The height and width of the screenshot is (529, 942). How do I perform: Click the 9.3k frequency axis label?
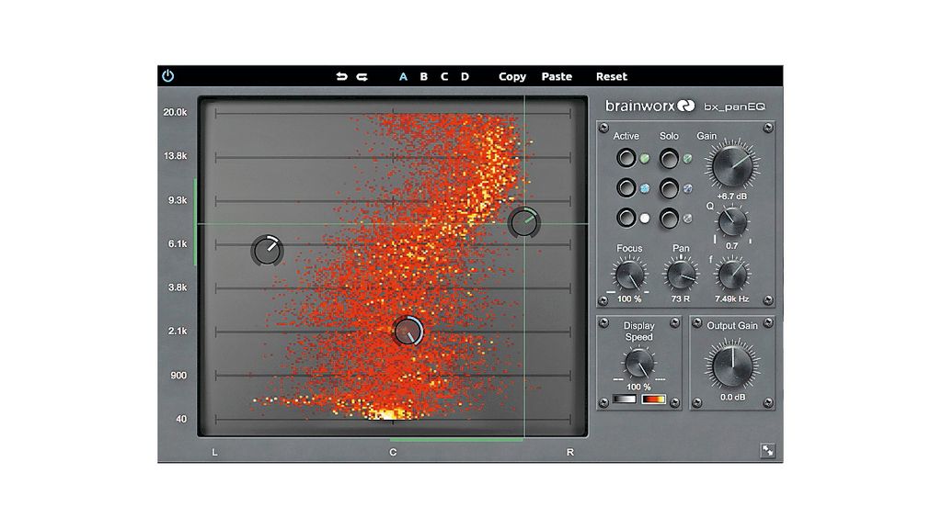pyautogui.click(x=178, y=200)
